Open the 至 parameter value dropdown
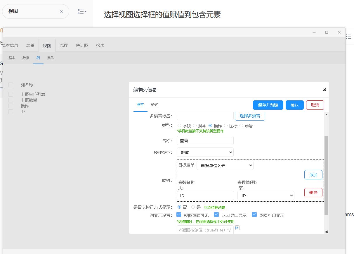The height and width of the screenshot is (254, 354). pyautogui.click(x=266, y=195)
